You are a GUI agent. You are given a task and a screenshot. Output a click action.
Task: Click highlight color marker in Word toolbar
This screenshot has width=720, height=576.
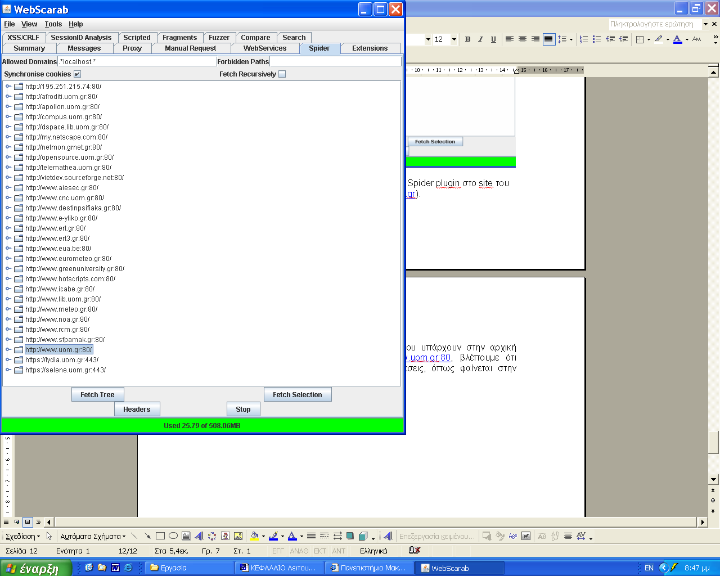(x=658, y=39)
